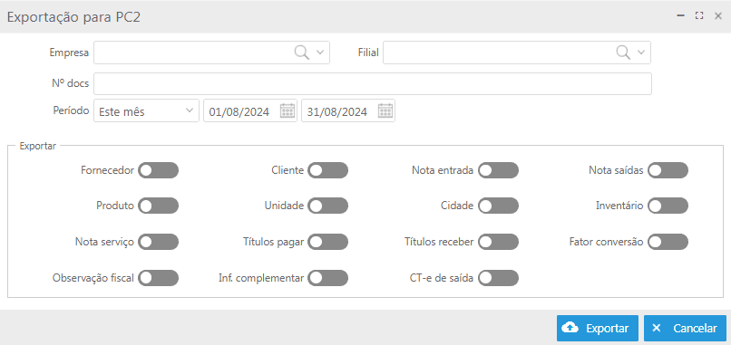This screenshot has height=345, width=731.
Task: Toggle the Inventário export switch
Action: pyautogui.click(x=668, y=206)
